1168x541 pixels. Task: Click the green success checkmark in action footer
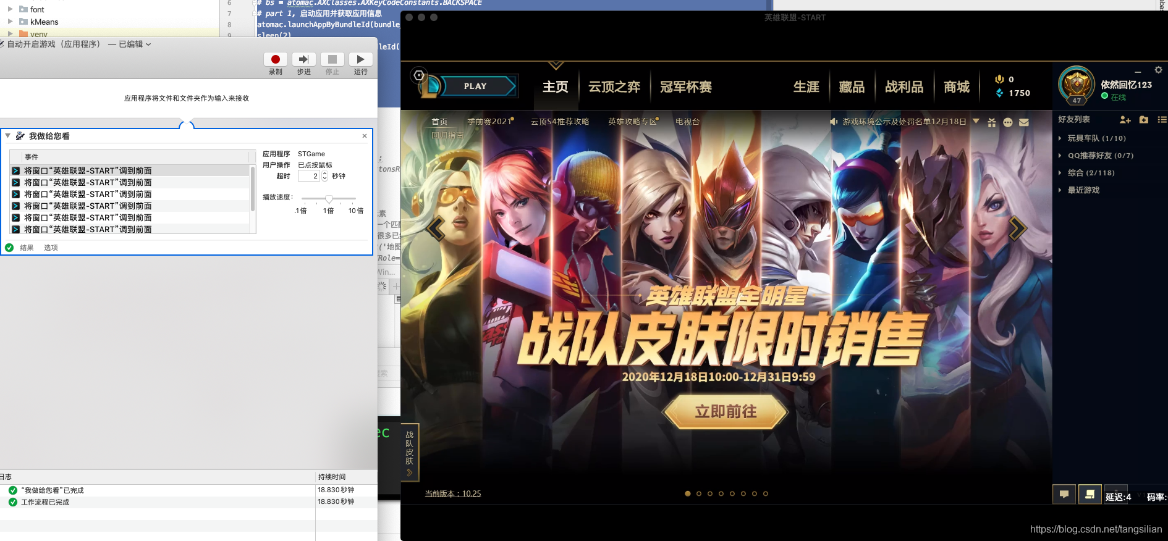[9, 248]
